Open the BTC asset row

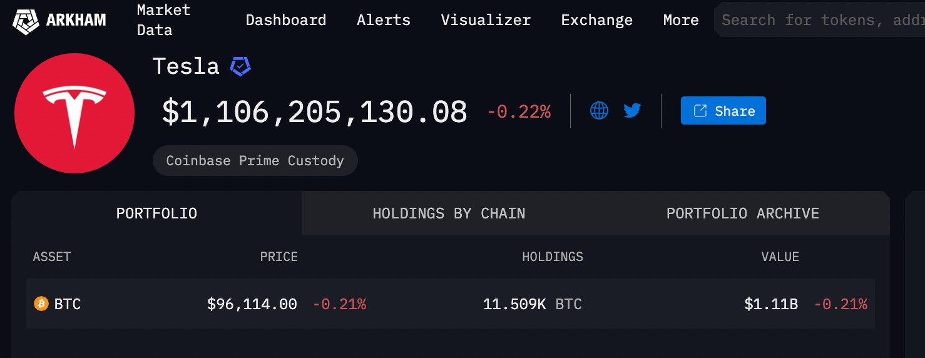pyautogui.click(x=451, y=304)
